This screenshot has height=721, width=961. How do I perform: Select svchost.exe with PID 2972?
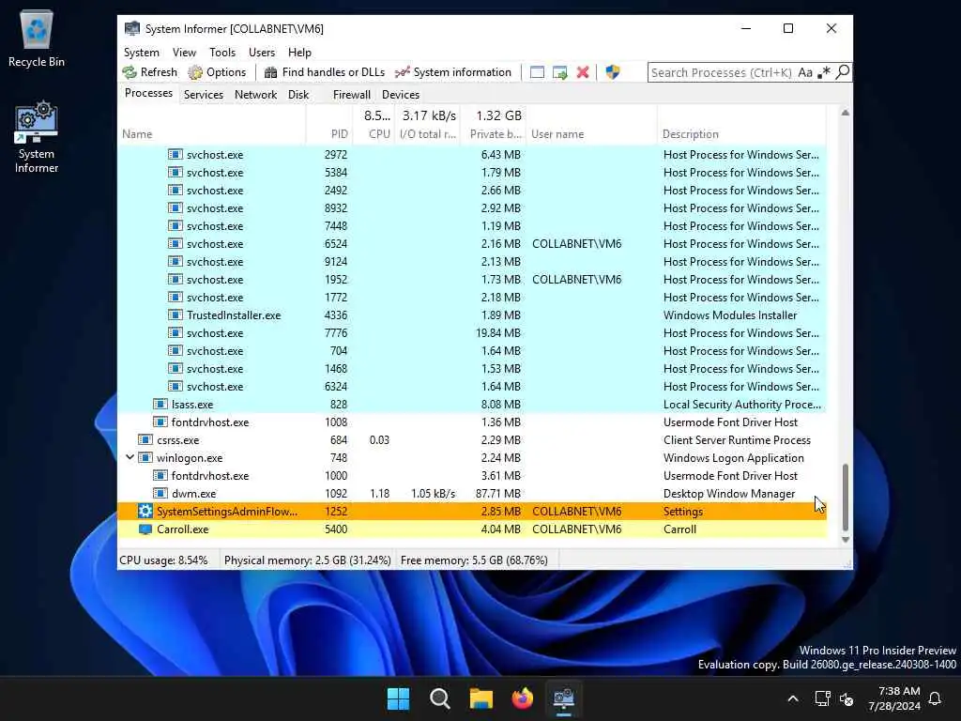pos(472,155)
